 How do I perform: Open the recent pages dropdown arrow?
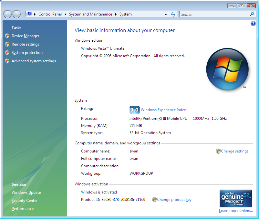click(23, 15)
